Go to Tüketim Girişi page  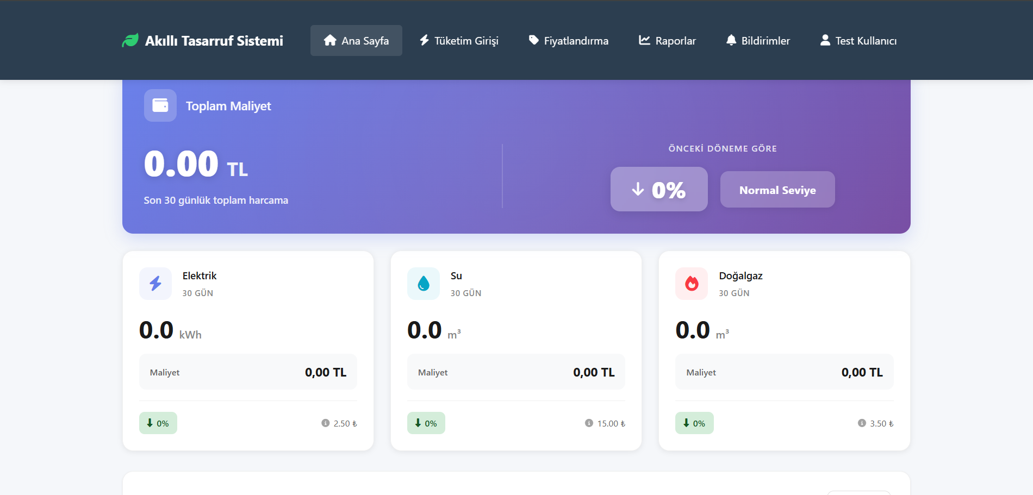459,40
